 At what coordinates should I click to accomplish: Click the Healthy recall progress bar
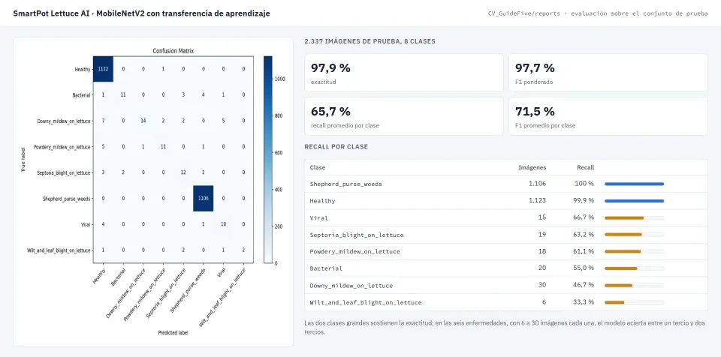tap(634, 201)
